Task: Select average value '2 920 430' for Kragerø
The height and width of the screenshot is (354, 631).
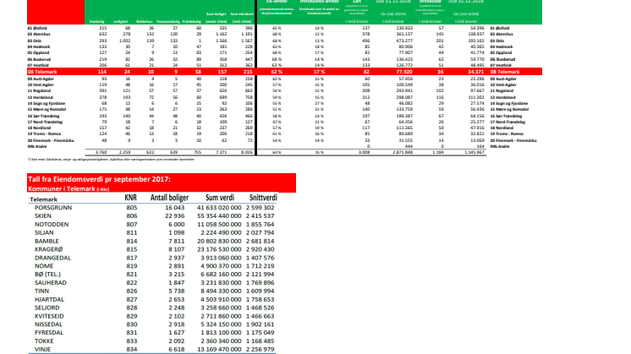Action: 260,249
